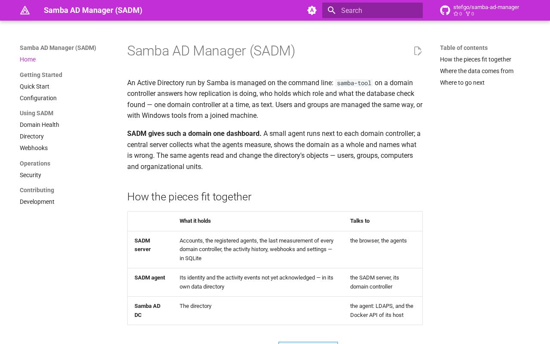Click the 'Talks to' column header
This screenshot has height=344, width=550.
click(x=360, y=221)
